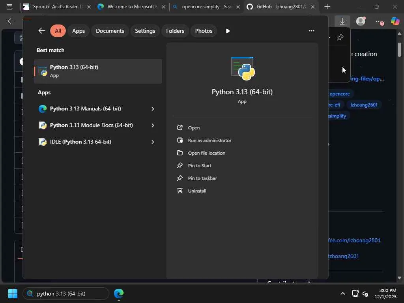Click the Uninstall trash icon
404x303 pixels.
click(x=180, y=191)
